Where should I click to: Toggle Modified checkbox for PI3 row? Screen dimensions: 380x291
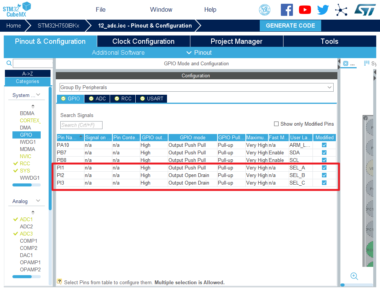point(324,183)
